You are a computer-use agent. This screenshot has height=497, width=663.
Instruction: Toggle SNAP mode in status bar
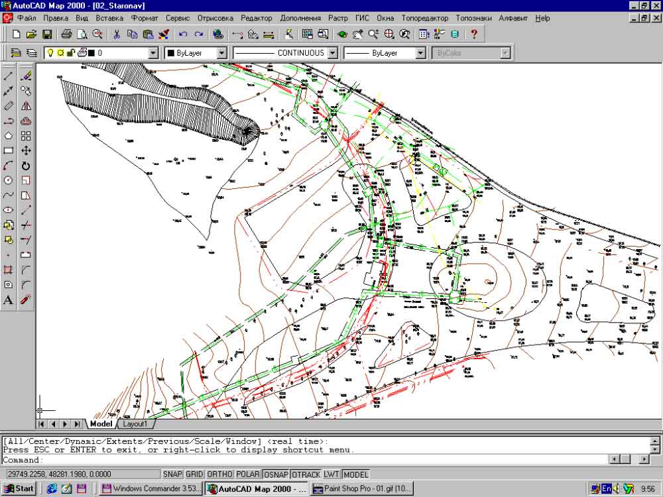point(172,474)
